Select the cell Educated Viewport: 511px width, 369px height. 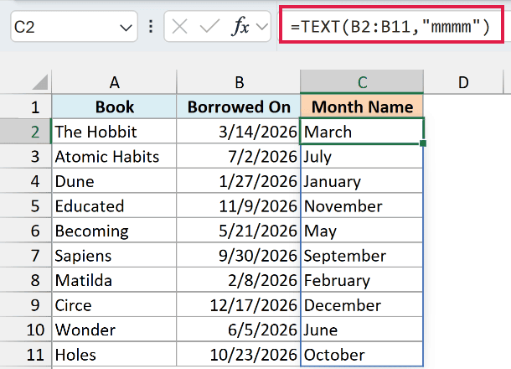click(114, 205)
